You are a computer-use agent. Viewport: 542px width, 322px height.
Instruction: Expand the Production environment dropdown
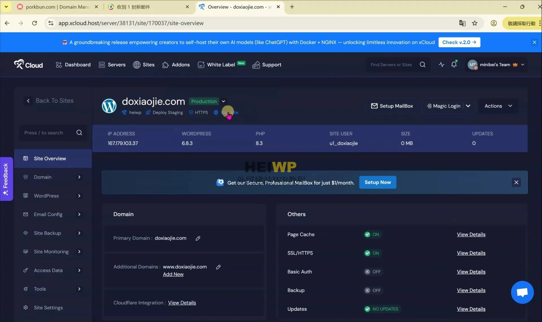[x=223, y=101]
